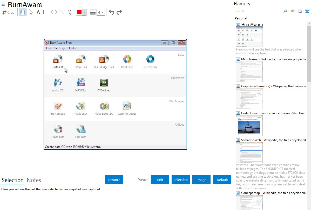Click the red color swatch

point(79,12)
